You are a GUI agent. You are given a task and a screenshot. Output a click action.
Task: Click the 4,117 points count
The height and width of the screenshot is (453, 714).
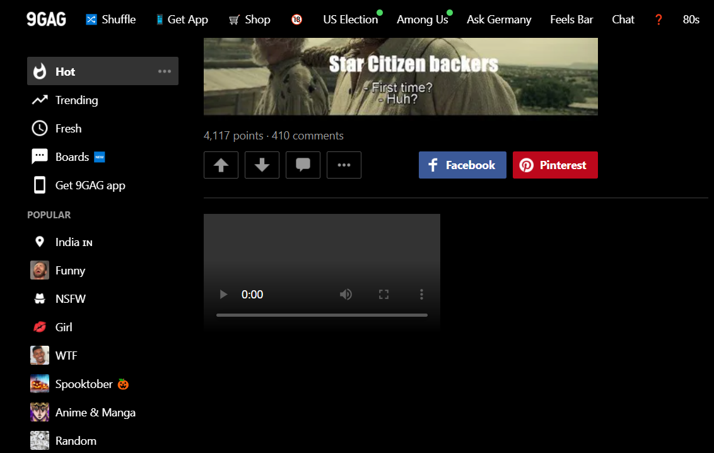point(233,136)
